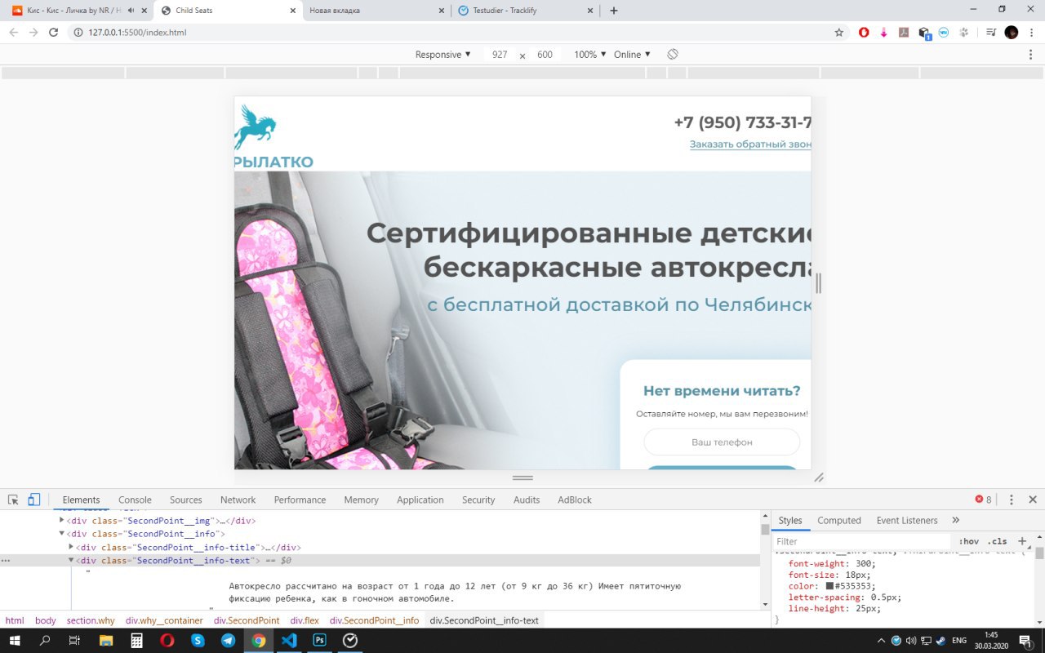Open a new browser tab with plus
Image resolution: width=1045 pixels, height=653 pixels.
[x=614, y=11]
